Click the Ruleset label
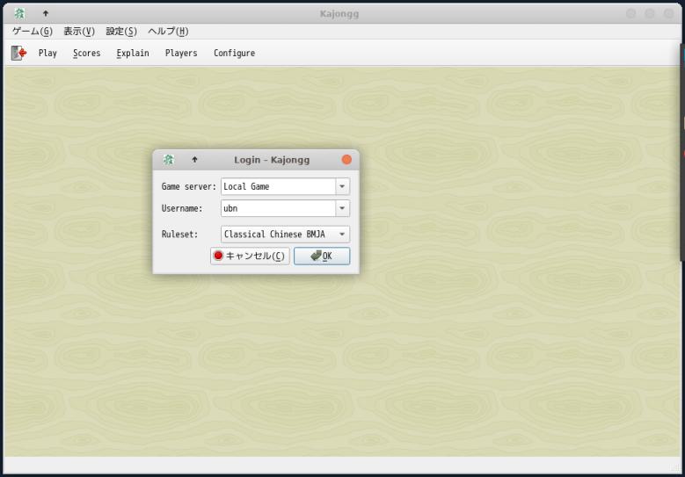 click(x=179, y=235)
